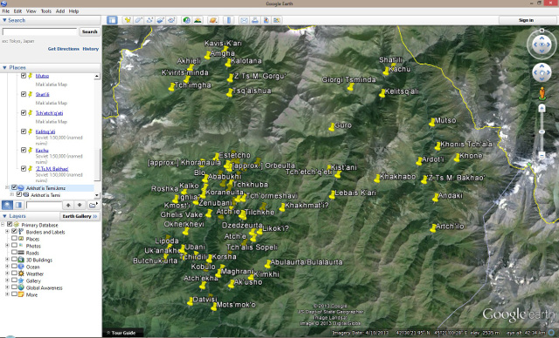Image resolution: width=559 pixels, height=338 pixels.
Task: Open the Tour Guide bar
Action: point(122,333)
